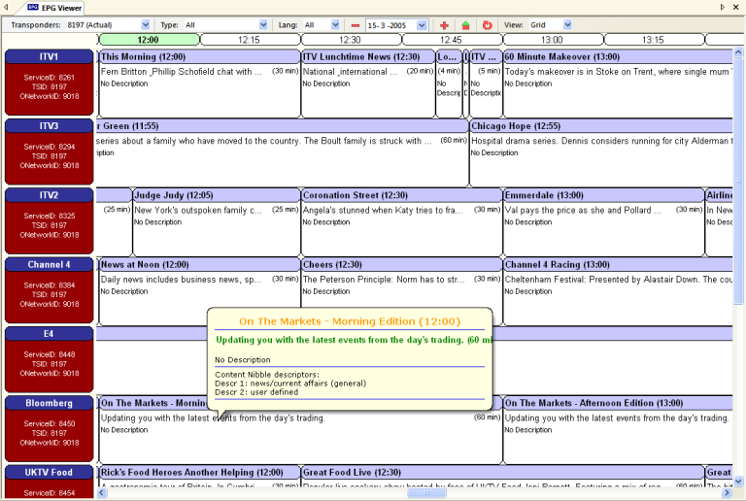This screenshot has width=746, height=501.
Task: Click the horizontal scrollbar left arrow
Action: [101, 493]
